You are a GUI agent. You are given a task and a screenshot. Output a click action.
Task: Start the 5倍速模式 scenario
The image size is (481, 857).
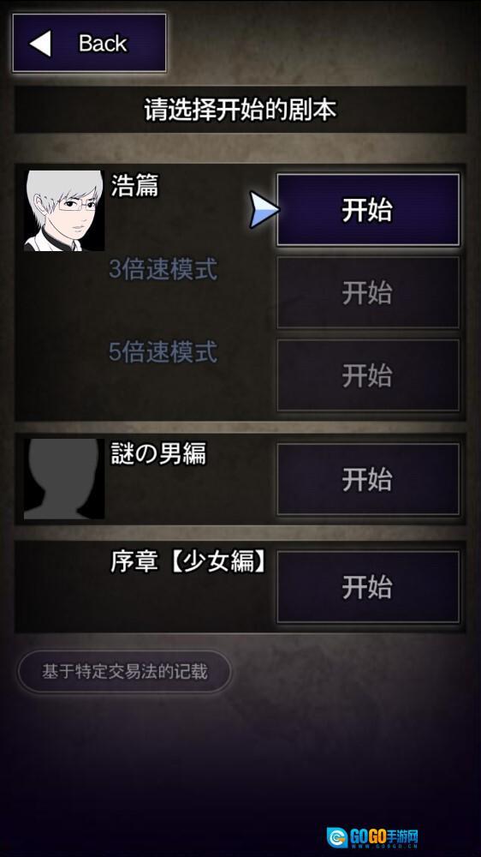[x=368, y=375]
